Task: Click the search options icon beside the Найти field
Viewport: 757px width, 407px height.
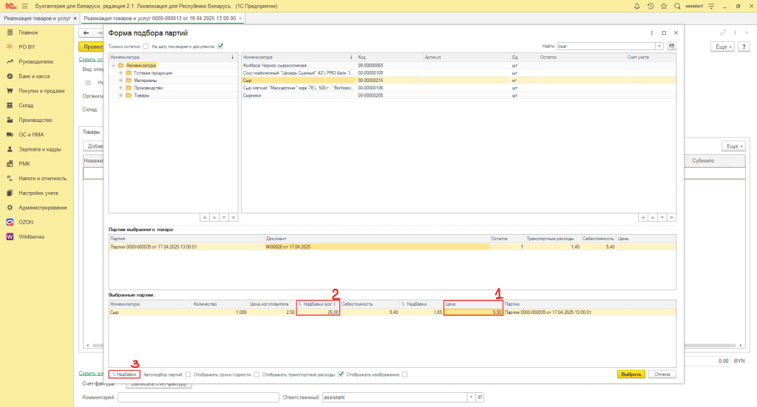Action: coord(671,46)
